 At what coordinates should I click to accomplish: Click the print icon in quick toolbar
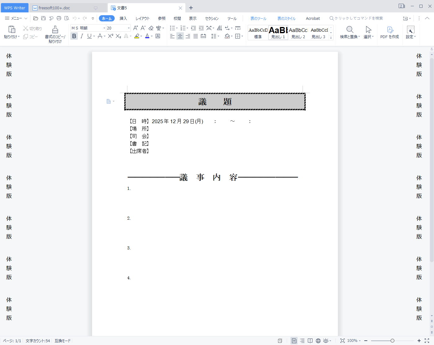59,18
